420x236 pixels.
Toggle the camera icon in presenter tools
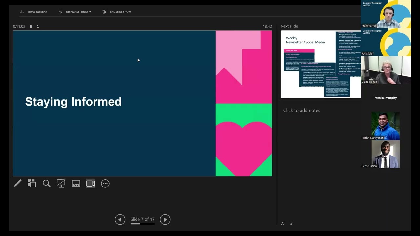[91, 184]
